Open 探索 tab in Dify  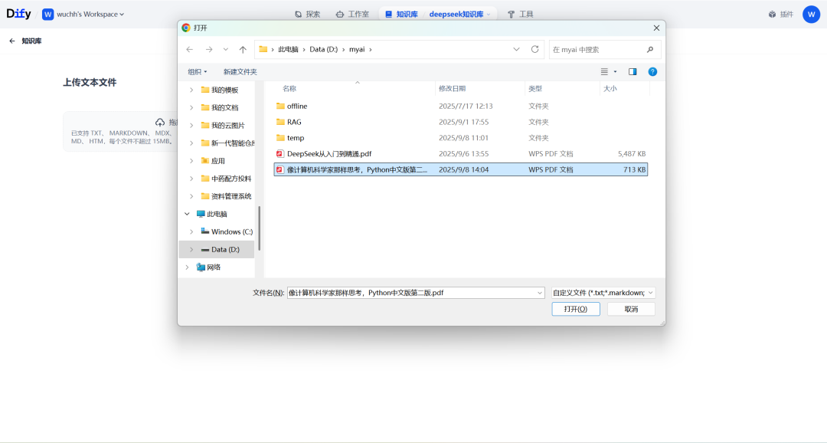[x=308, y=15]
